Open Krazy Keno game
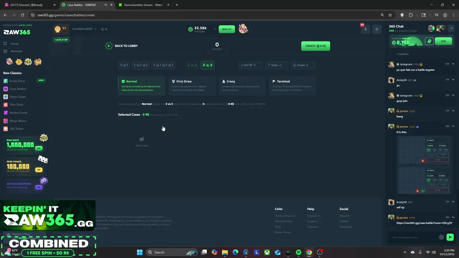The height and width of the screenshot is (258, 459). click(x=17, y=81)
